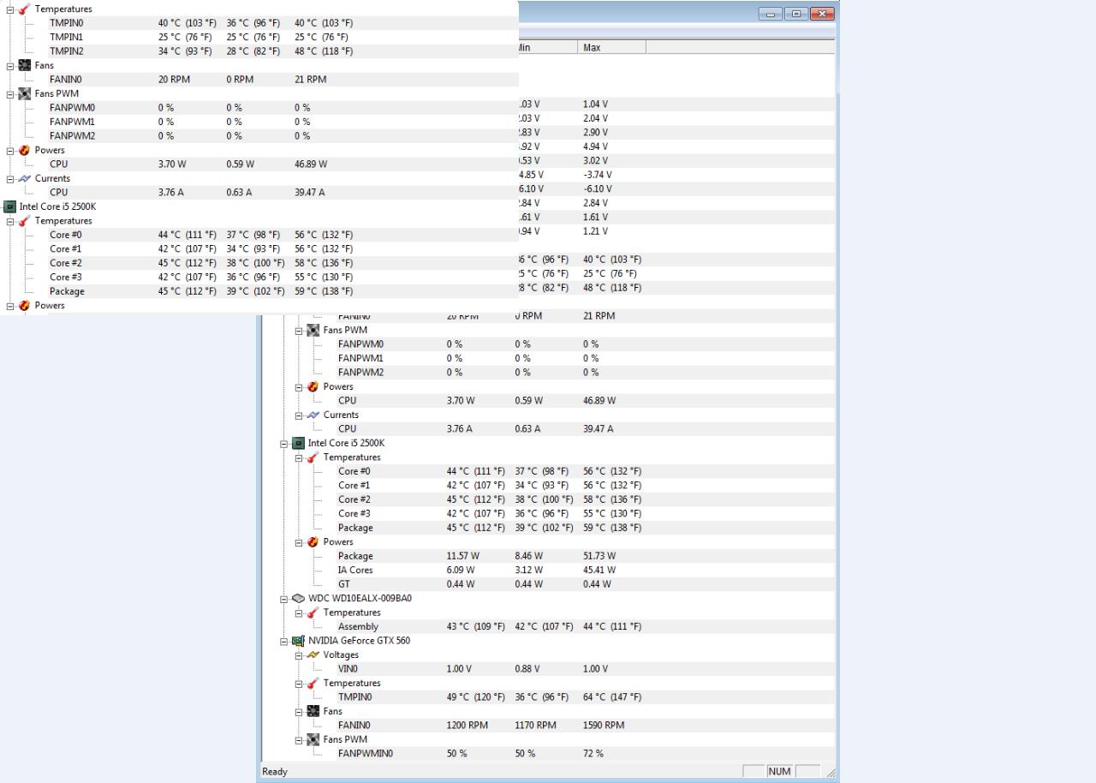
Task: Collapse the Voltages group under NVIDIA GeForce
Action: click(x=300, y=655)
